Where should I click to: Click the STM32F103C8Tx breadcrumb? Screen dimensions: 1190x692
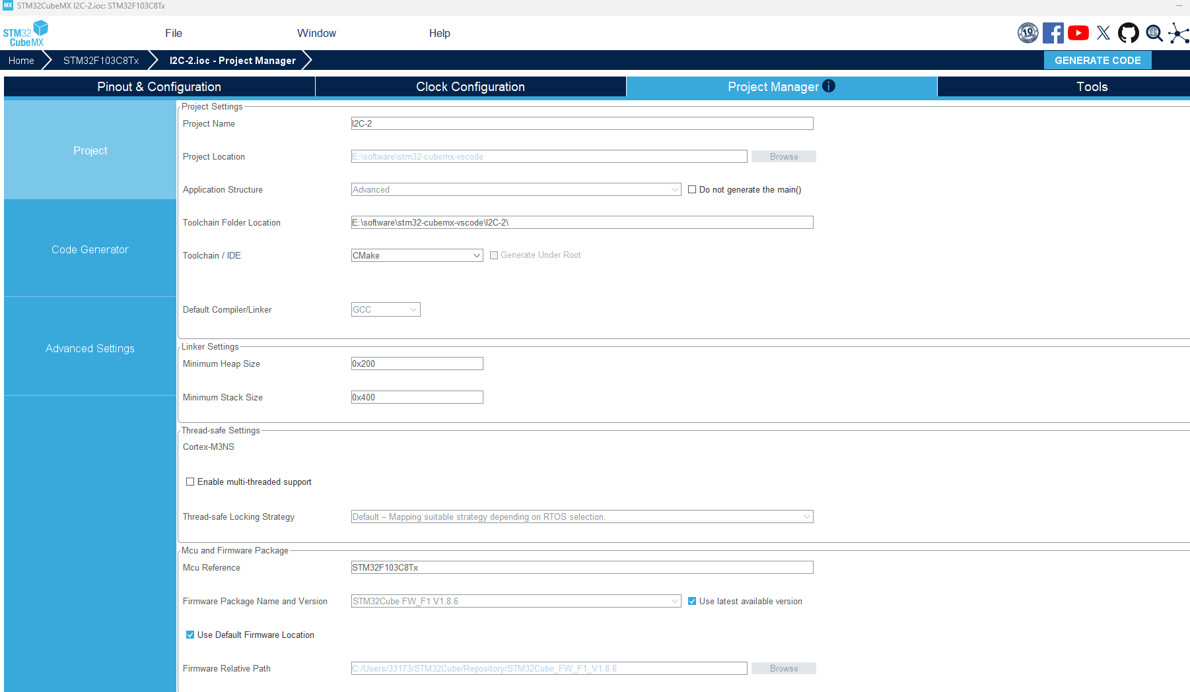(101, 60)
